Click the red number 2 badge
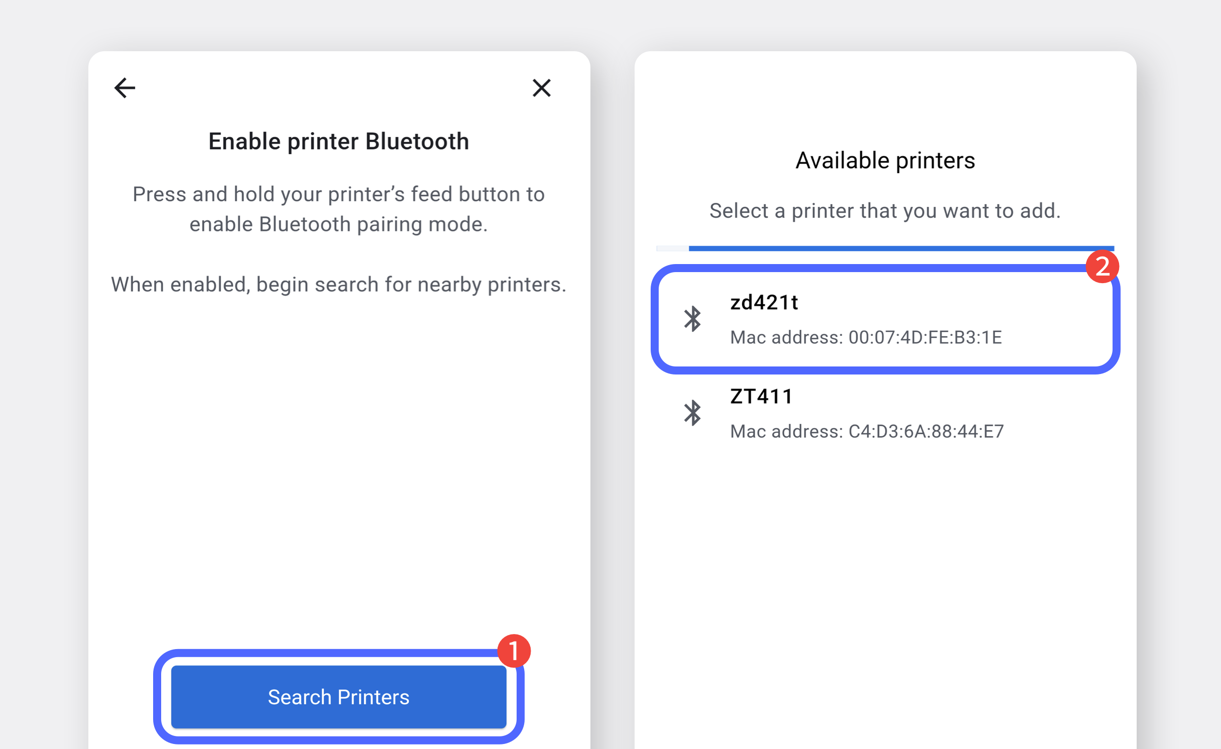The width and height of the screenshot is (1221, 749). [x=1102, y=266]
